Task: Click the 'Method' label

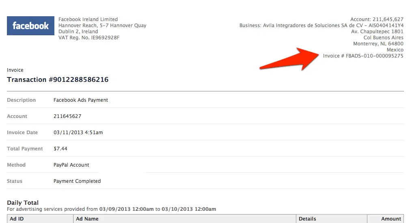Action: tap(16, 165)
